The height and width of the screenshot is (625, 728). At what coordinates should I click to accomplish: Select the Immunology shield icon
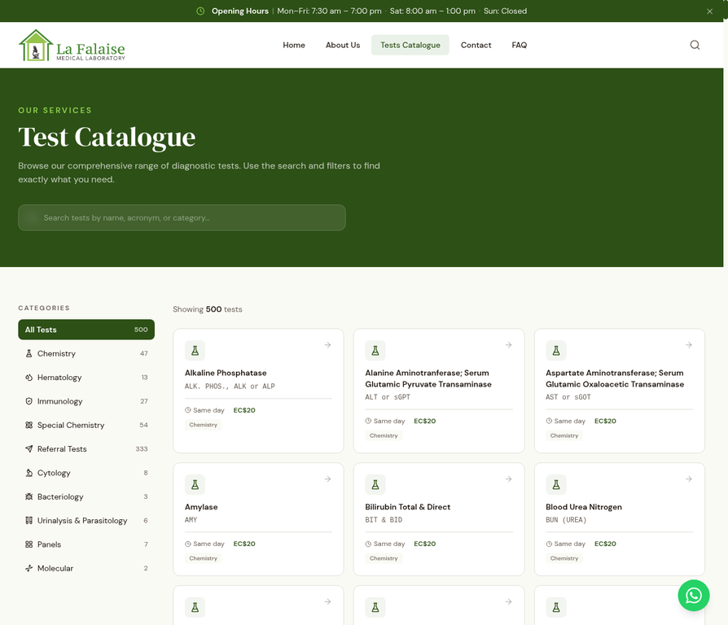click(x=29, y=400)
